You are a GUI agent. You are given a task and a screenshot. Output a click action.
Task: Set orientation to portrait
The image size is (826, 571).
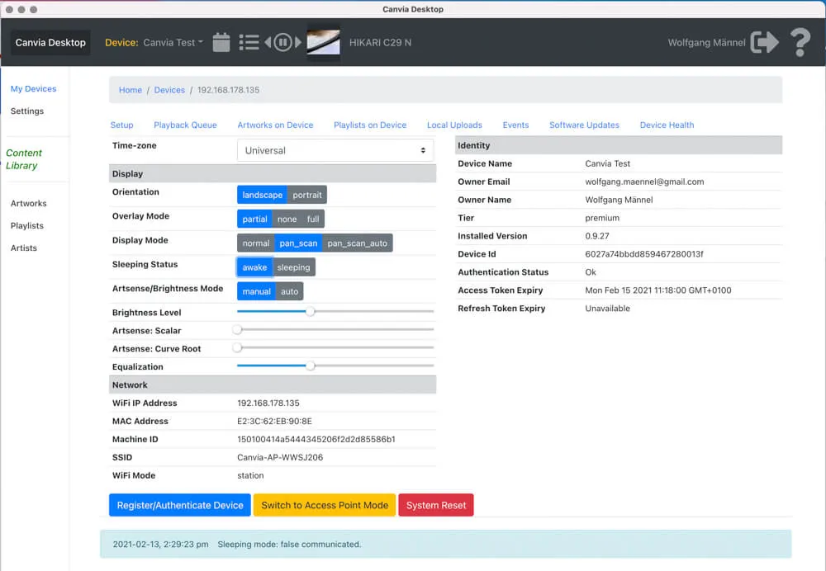pos(307,195)
